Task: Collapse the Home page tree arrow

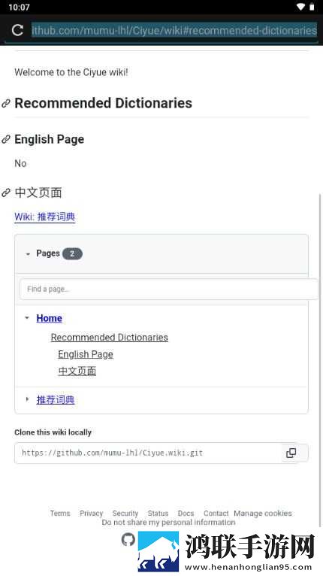Action: point(27,318)
